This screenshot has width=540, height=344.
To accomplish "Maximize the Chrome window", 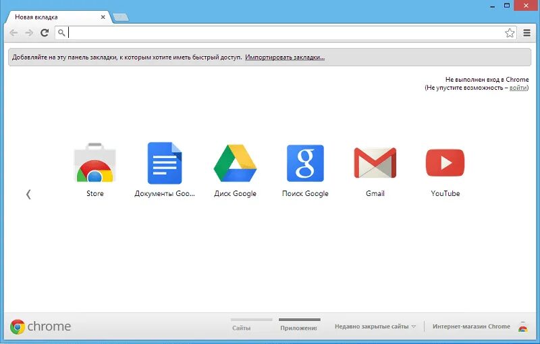I will tap(507, 5).
